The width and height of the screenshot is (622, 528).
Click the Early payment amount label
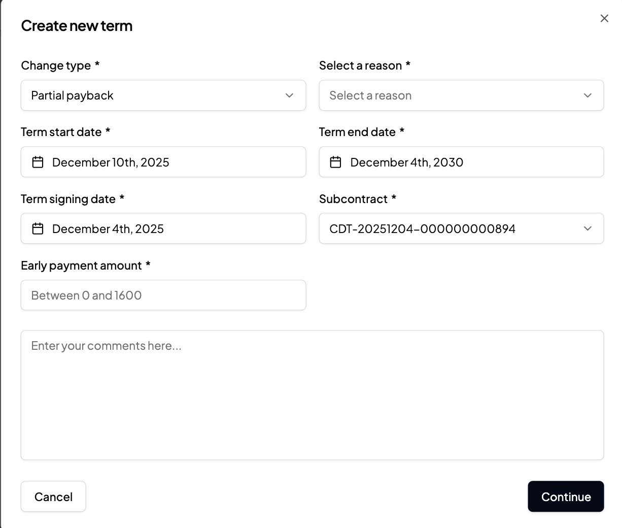coord(81,266)
